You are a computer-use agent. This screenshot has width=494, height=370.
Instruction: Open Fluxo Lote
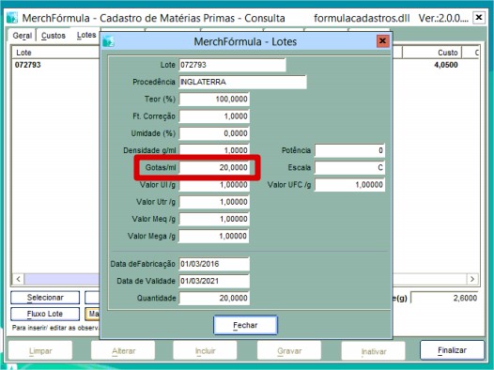(45, 314)
